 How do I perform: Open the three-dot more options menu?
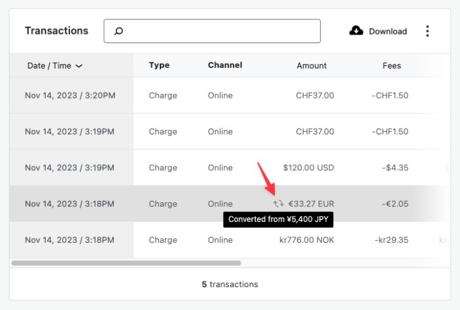tap(427, 31)
